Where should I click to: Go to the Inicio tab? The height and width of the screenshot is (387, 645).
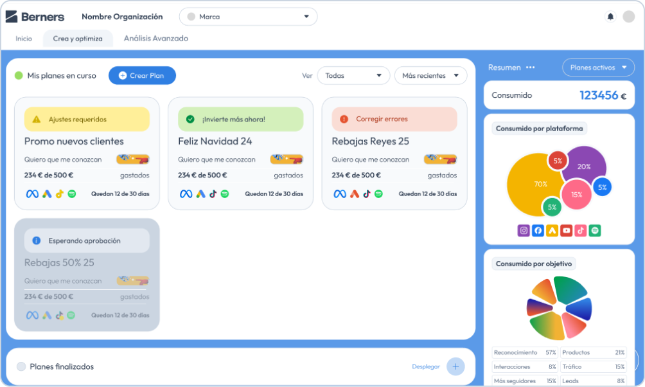point(24,39)
